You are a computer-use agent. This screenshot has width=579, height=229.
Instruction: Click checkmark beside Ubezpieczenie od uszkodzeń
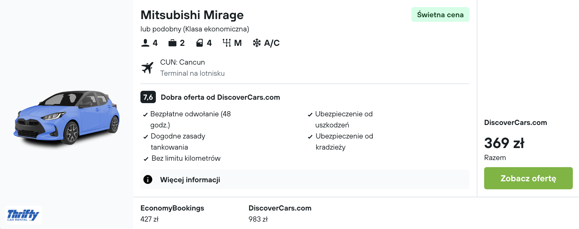(x=310, y=115)
